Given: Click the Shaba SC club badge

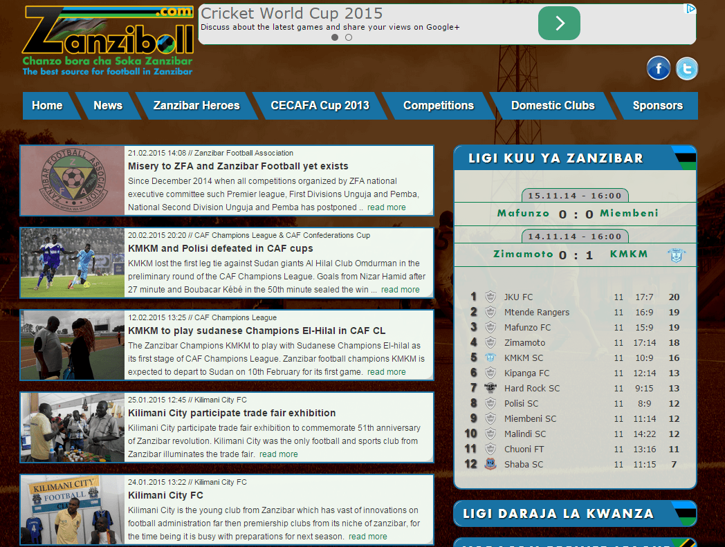Looking at the screenshot, I should coord(490,464).
